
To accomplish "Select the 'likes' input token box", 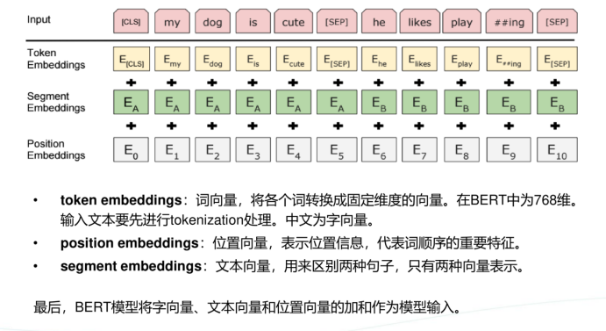I will point(419,21).
